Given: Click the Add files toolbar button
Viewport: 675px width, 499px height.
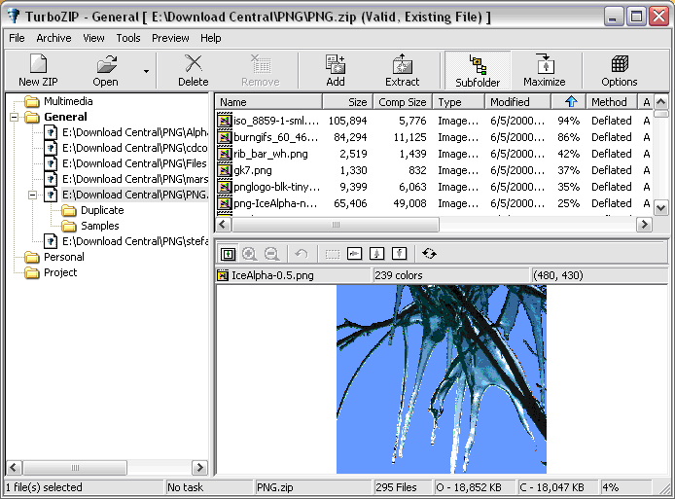Looking at the screenshot, I should [336, 70].
